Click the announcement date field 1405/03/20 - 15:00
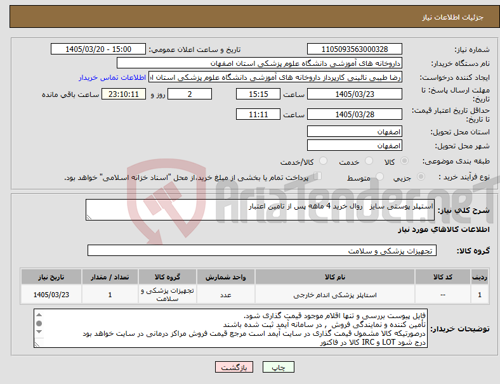500x384 pixels. click(x=98, y=49)
